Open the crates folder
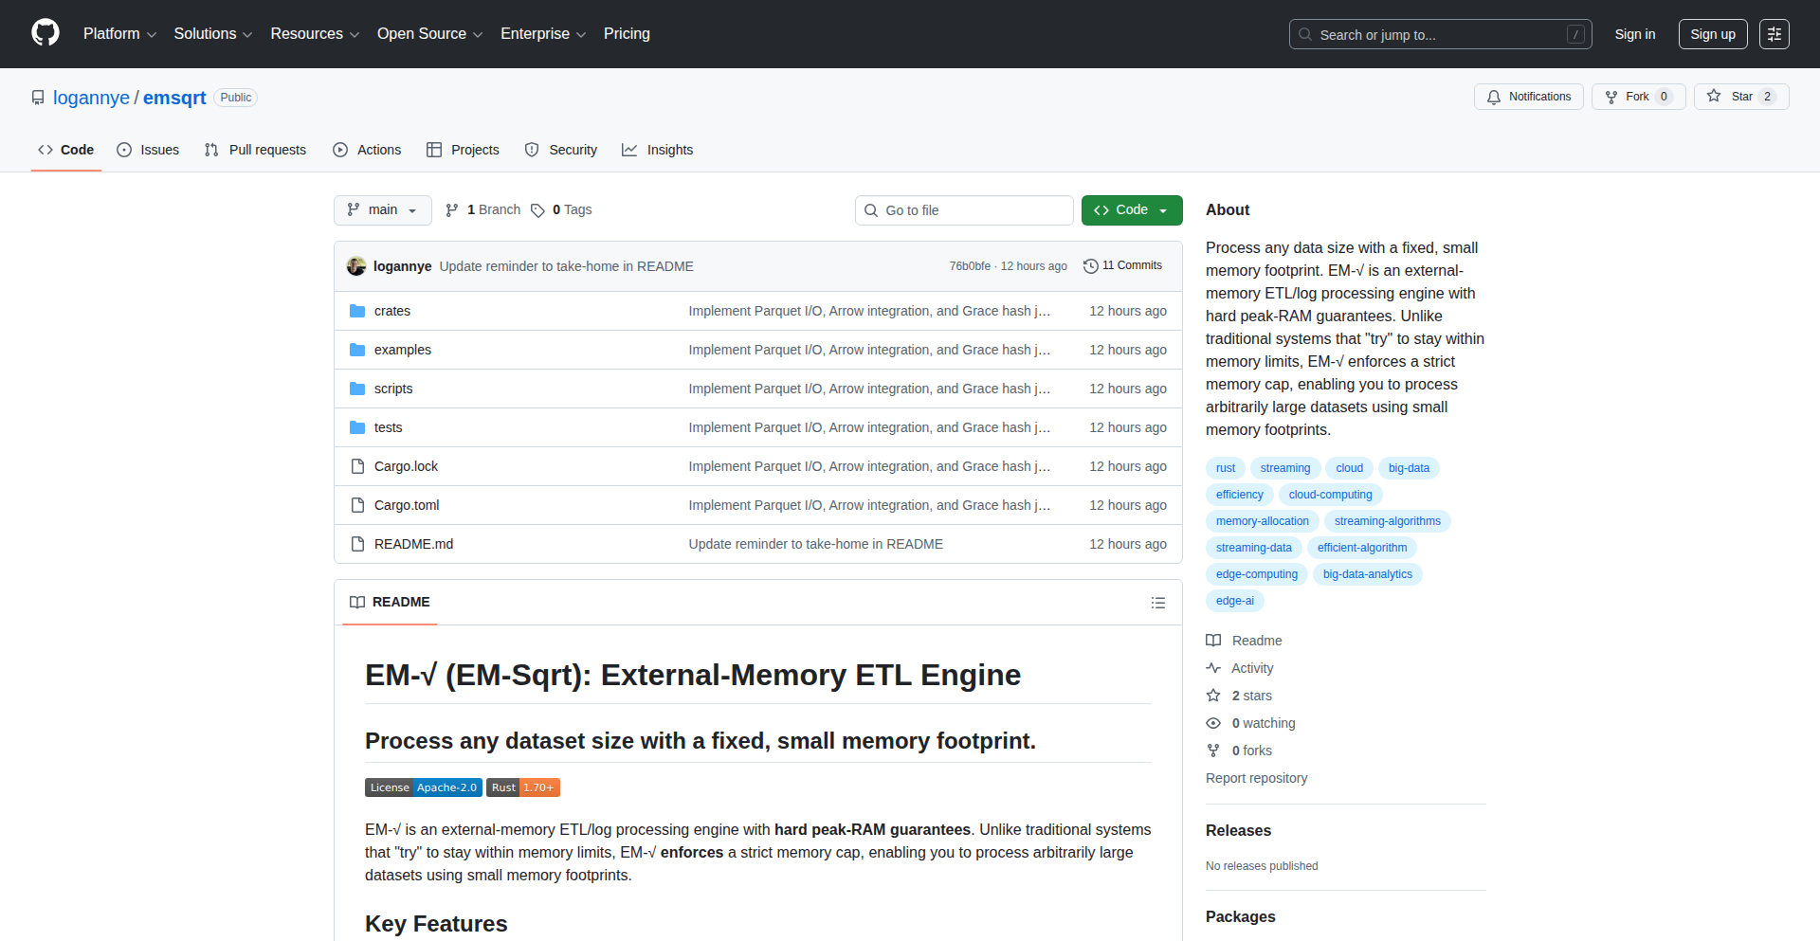This screenshot has width=1820, height=941. coord(391,310)
